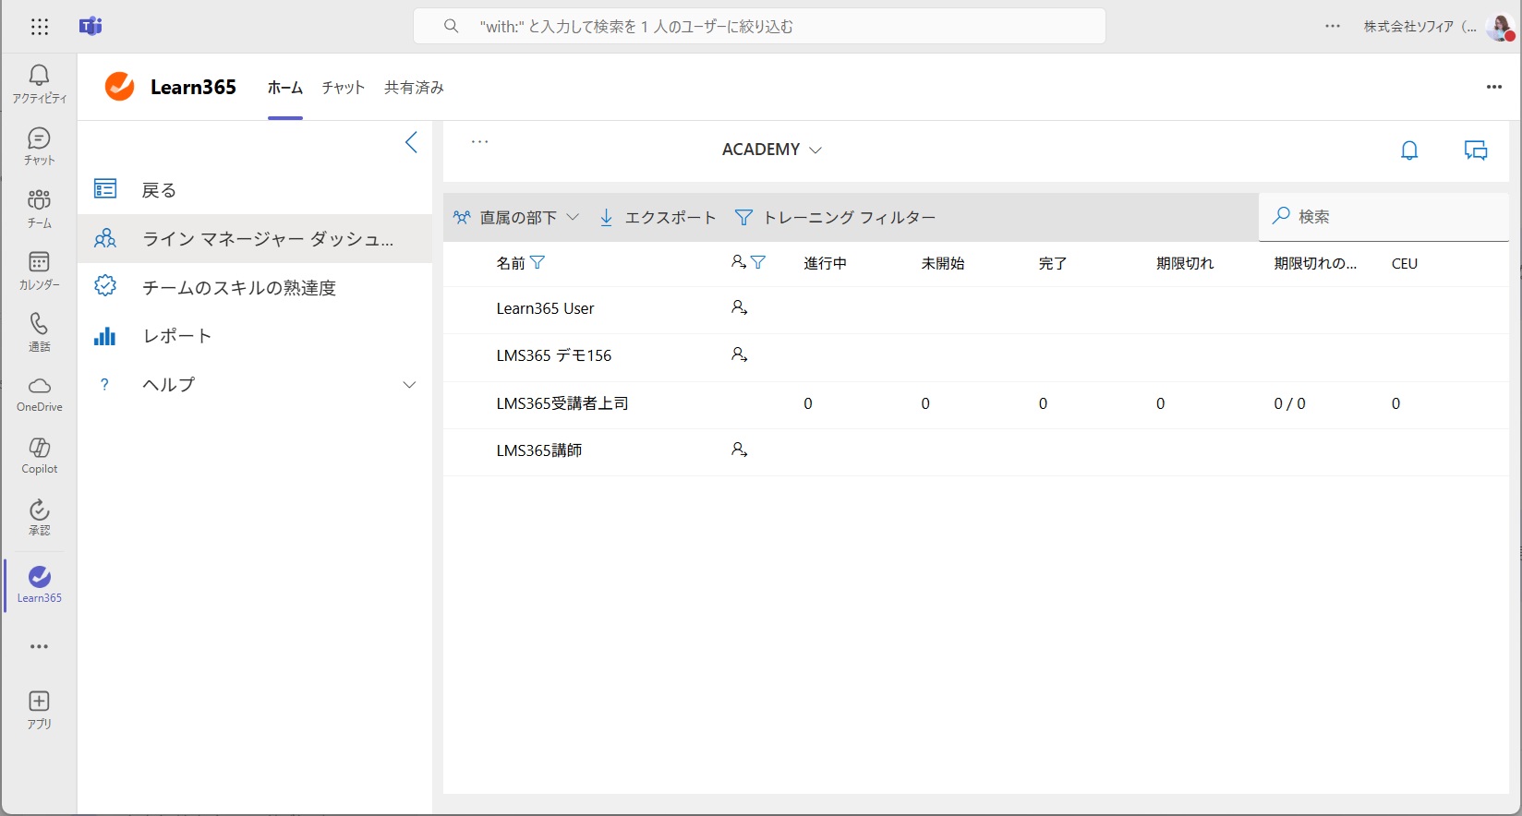
Task: Sort by the 完了 column header
Action: [1053, 263]
